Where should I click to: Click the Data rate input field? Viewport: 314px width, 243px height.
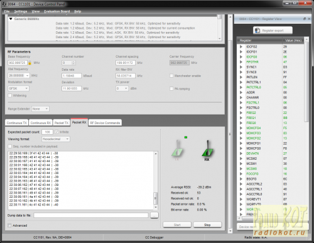point(72,76)
